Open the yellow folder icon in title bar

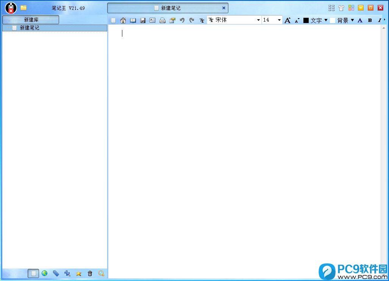pyautogui.click(x=23, y=8)
